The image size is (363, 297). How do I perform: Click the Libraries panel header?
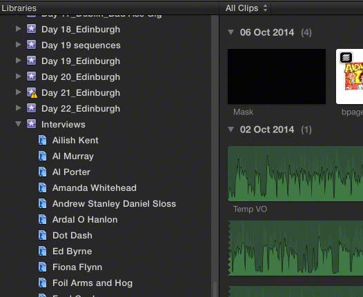(x=19, y=8)
